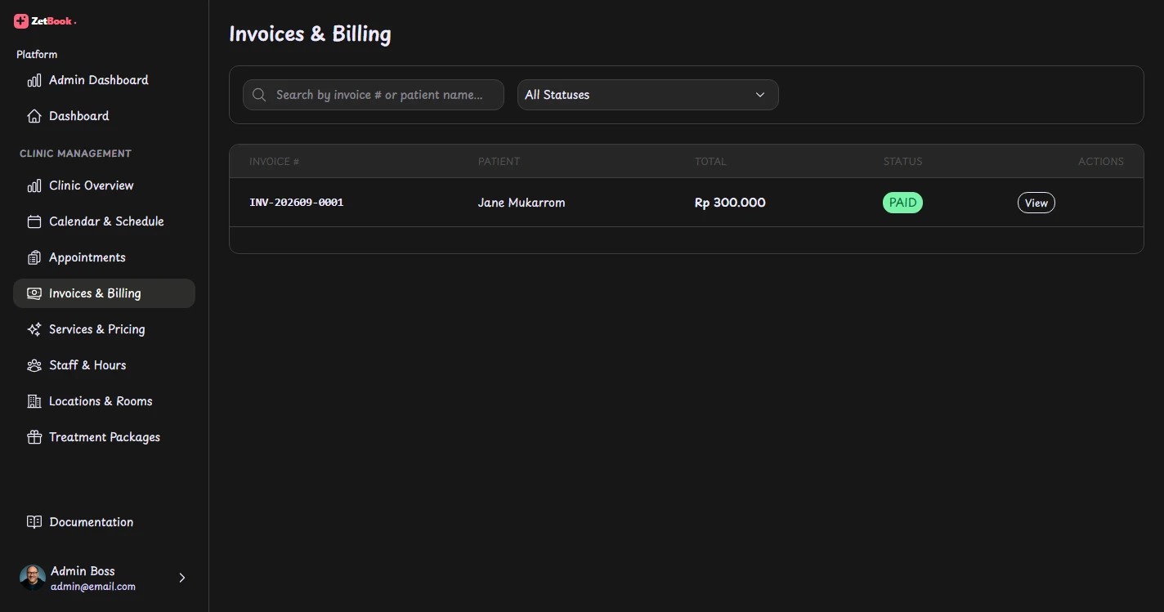
Task: Click the Clinic Overview chart icon
Action: tap(34, 185)
